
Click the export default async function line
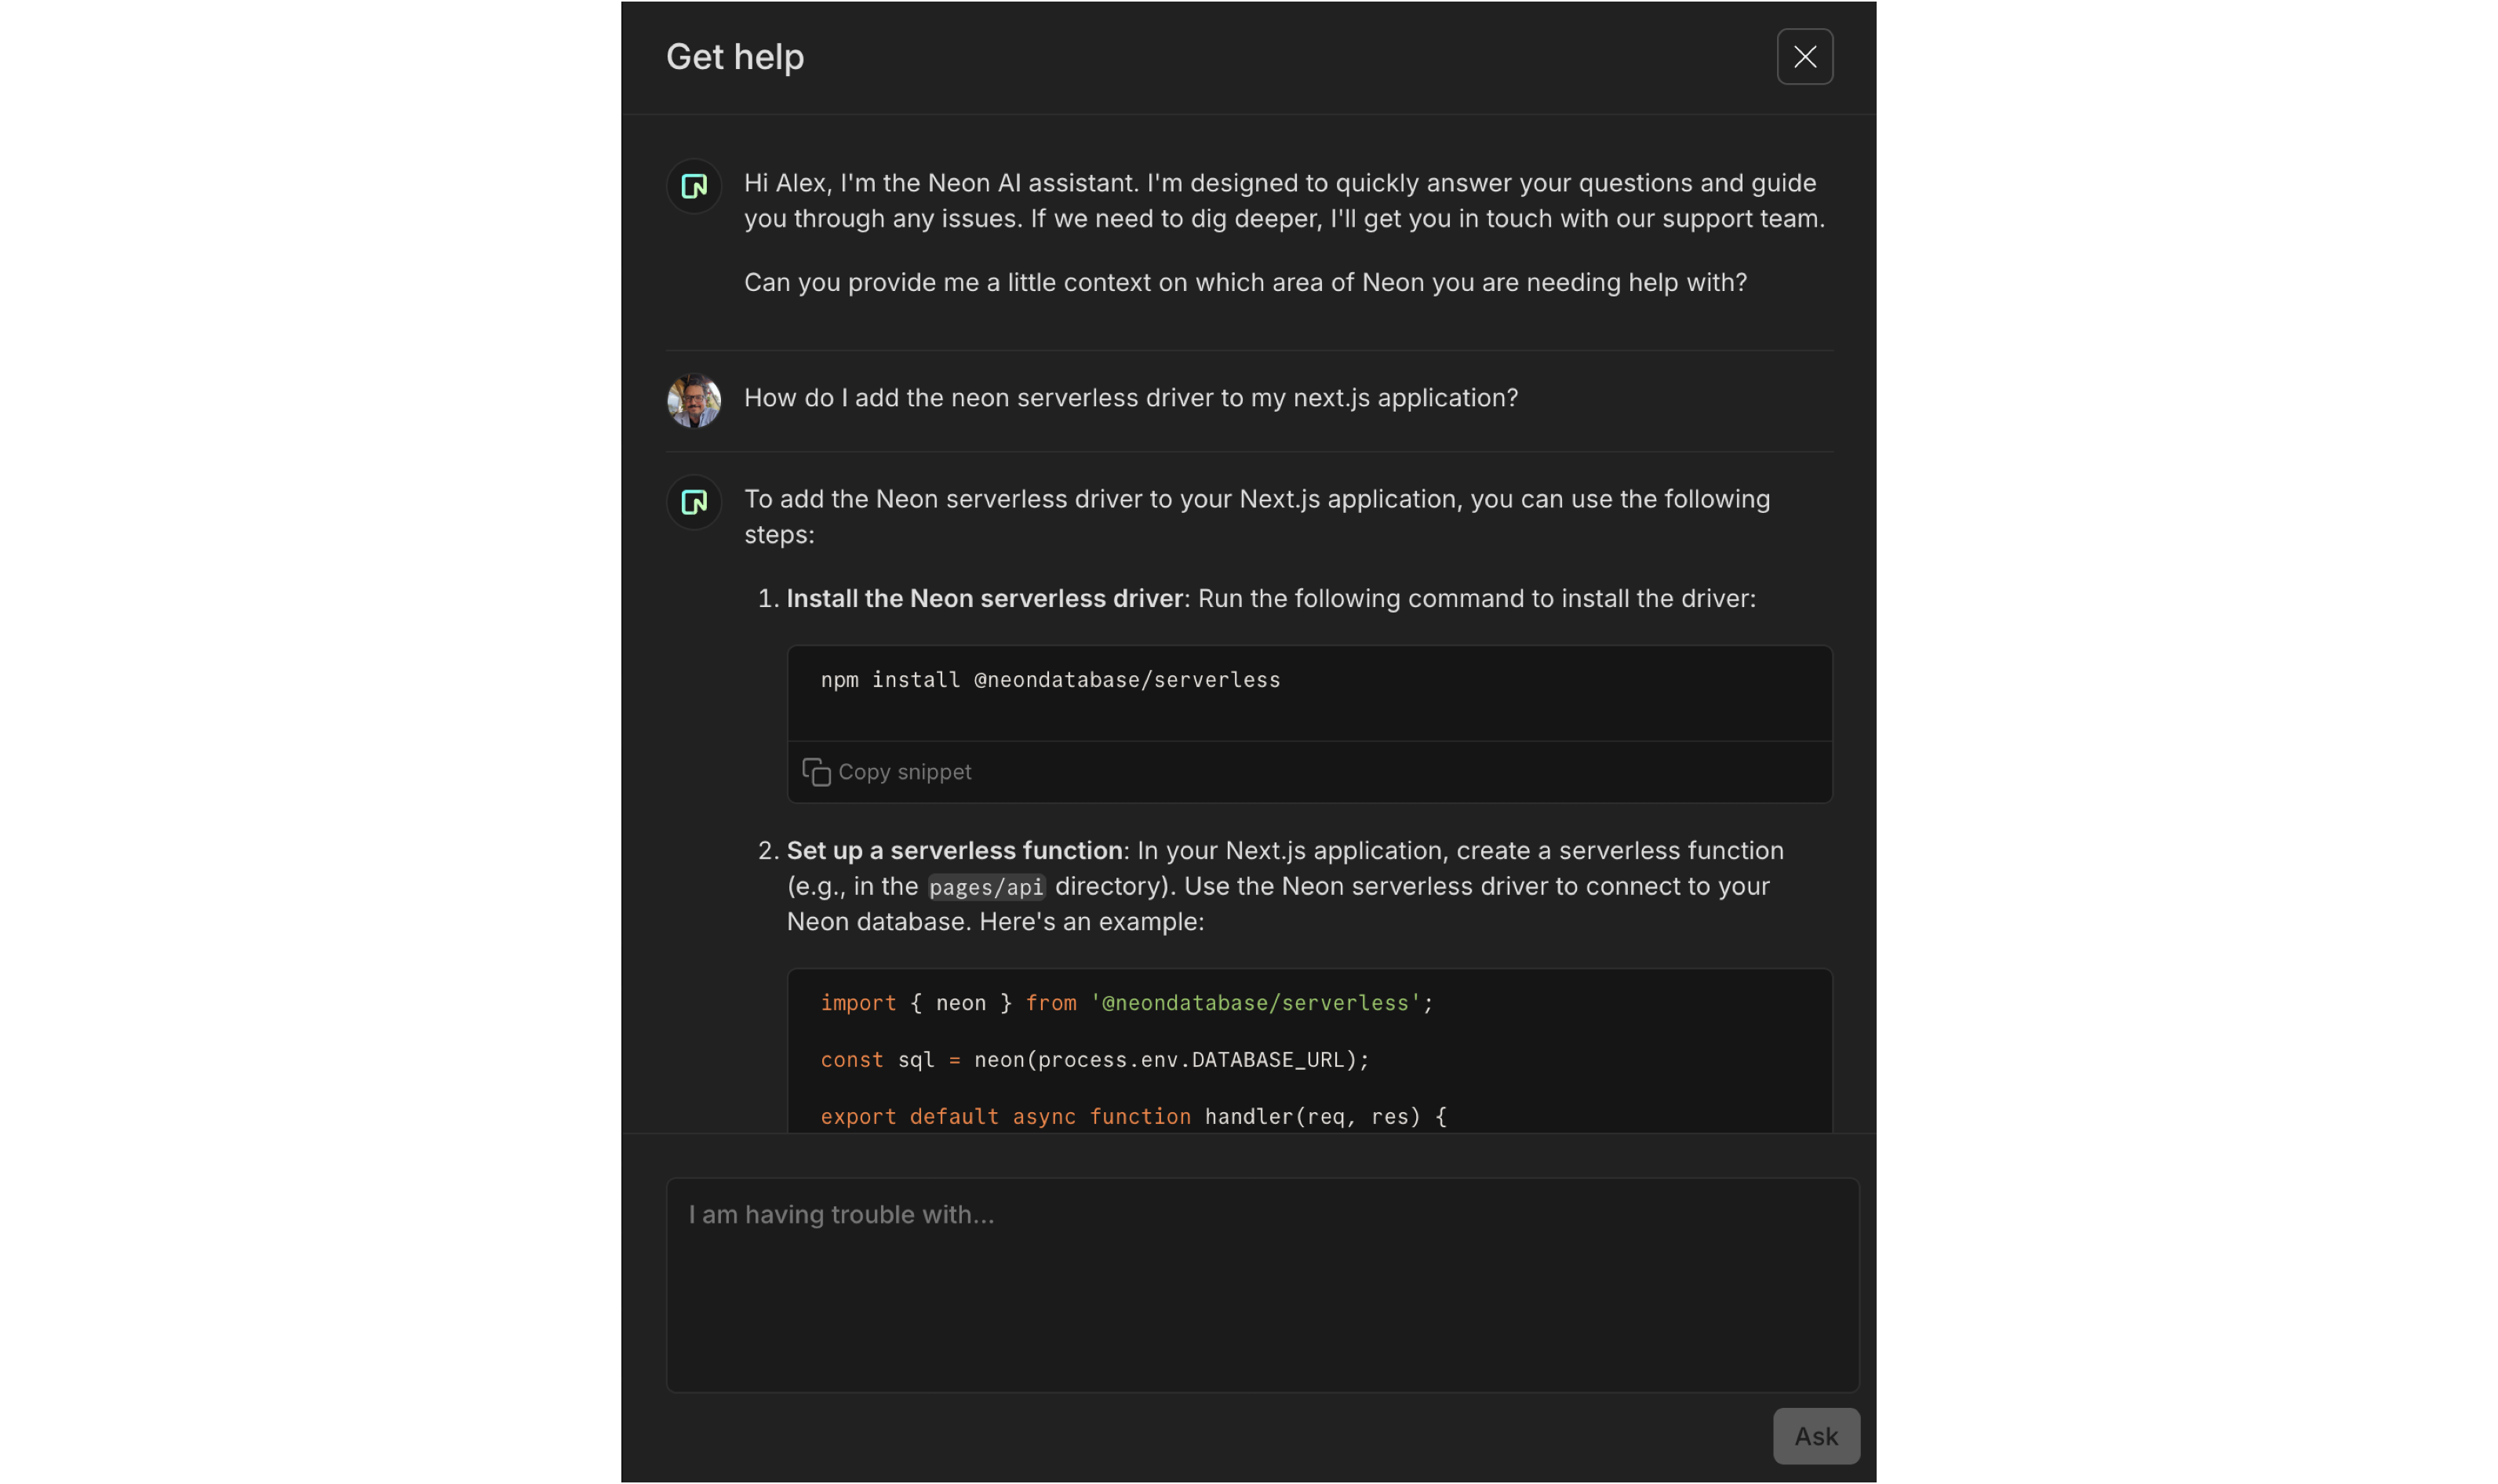[x=1131, y=1117]
